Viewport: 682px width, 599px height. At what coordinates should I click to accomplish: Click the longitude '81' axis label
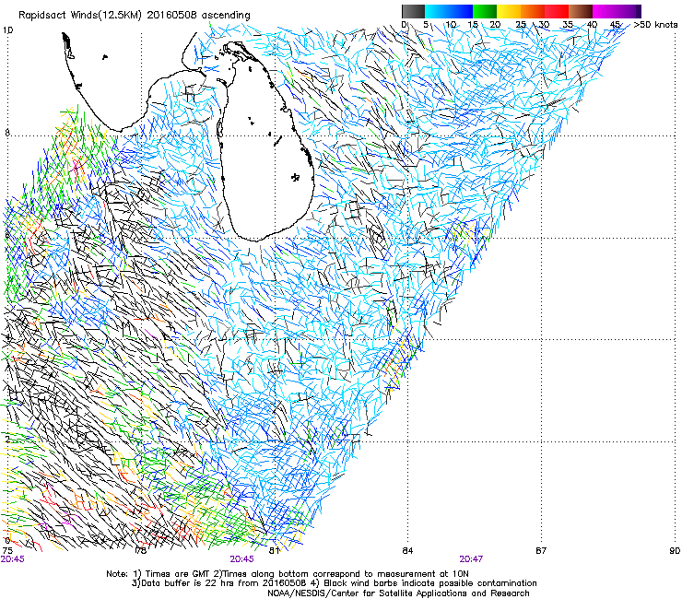[x=274, y=550]
